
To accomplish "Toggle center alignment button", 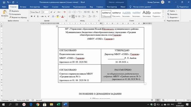I will (x=73, y=16).
